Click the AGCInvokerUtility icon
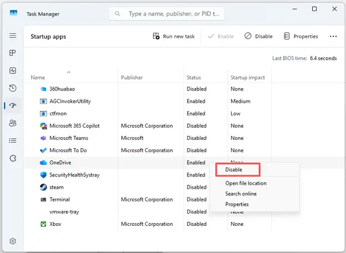The image size is (346, 253). pos(43,102)
